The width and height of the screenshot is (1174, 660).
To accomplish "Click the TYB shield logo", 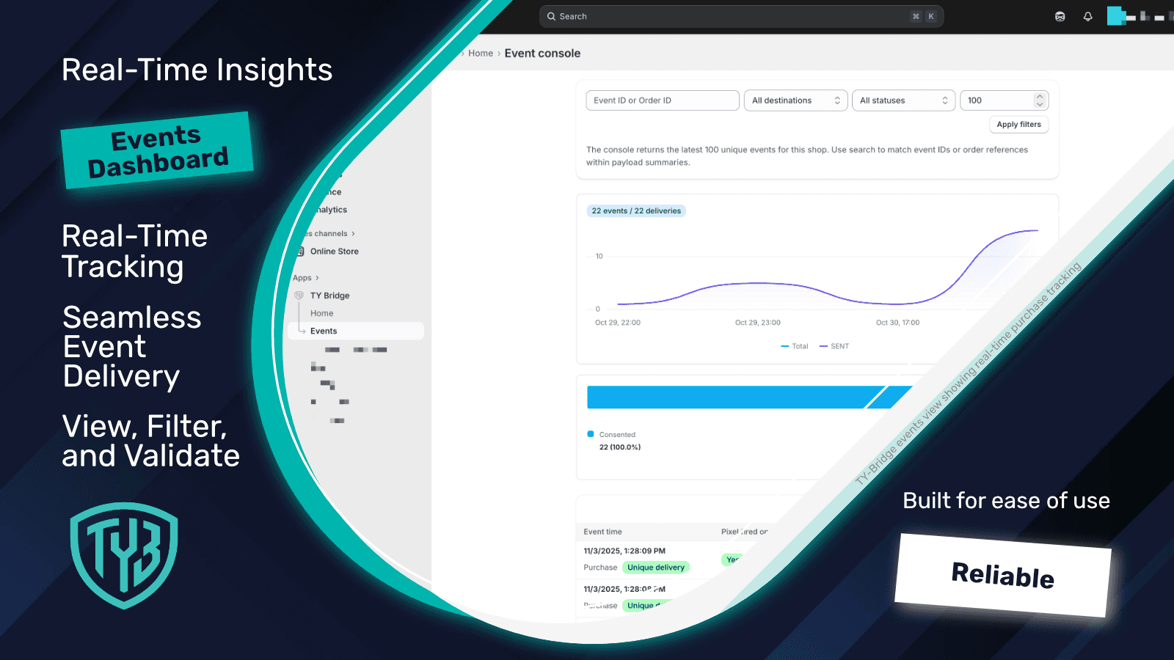I will [x=123, y=555].
